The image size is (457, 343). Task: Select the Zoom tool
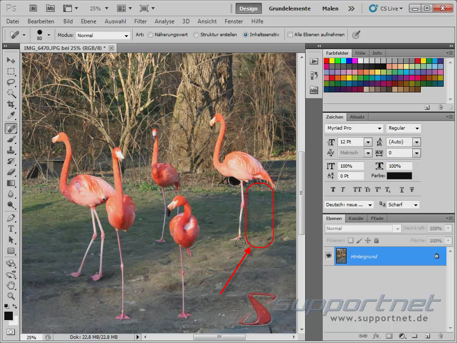point(11,295)
